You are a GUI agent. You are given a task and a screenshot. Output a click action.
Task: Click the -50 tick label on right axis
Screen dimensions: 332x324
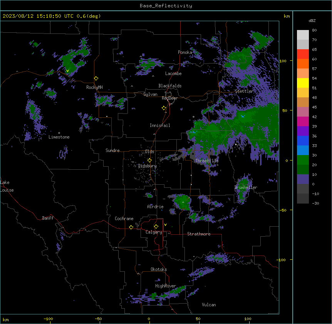click(283, 210)
